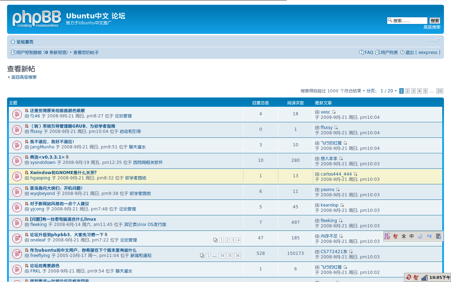Toggle half/full width moon icon

(420, 236)
